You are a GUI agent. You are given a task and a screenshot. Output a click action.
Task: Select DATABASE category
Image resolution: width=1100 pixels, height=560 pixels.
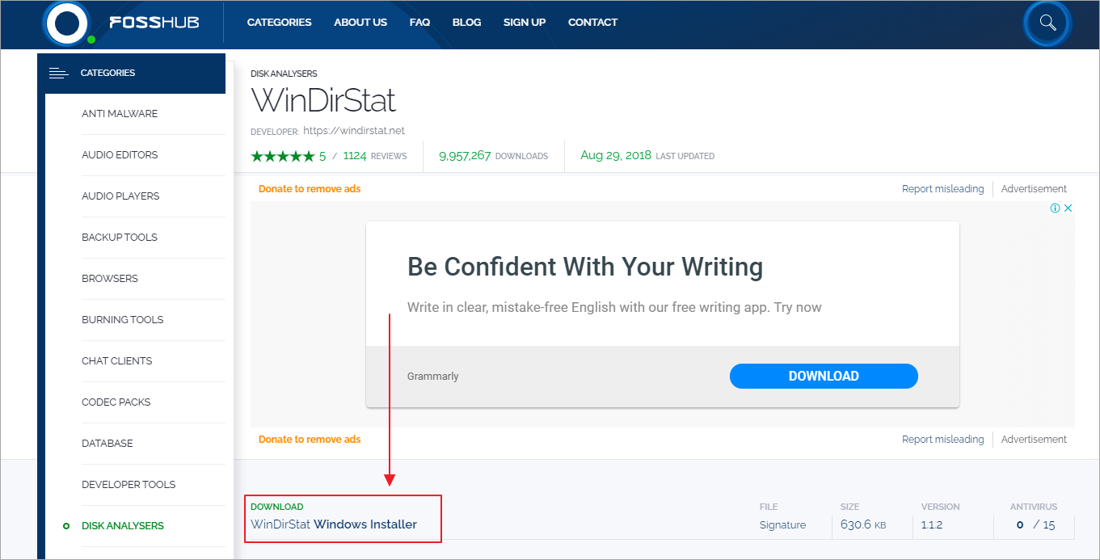coord(107,444)
